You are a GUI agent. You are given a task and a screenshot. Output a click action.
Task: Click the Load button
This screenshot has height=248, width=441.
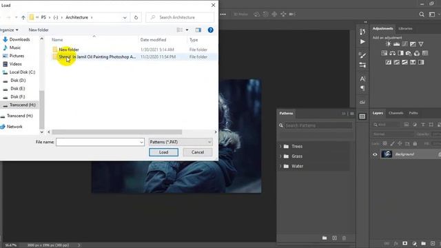coord(163,152)
